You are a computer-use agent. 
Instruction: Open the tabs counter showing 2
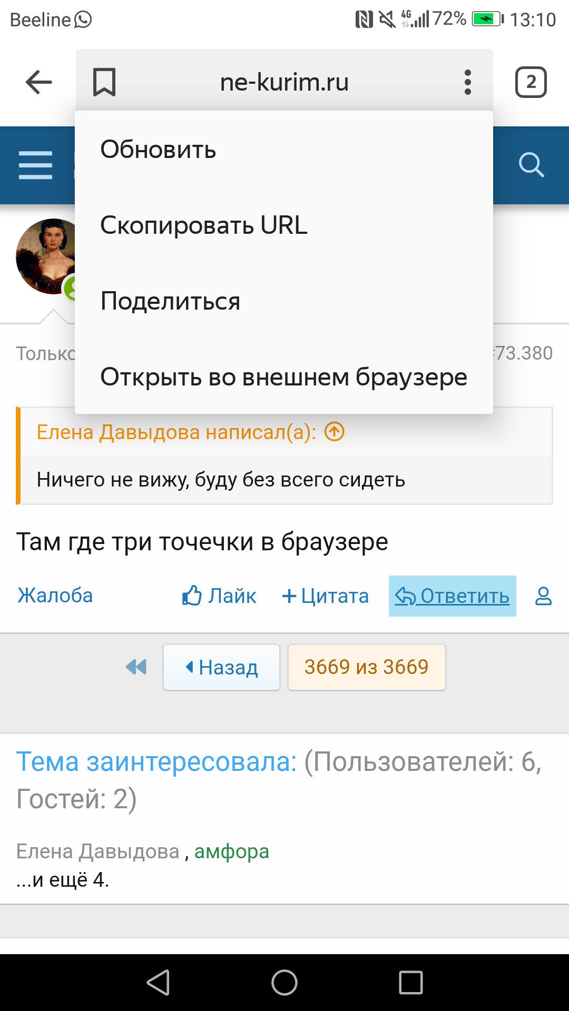531,82
